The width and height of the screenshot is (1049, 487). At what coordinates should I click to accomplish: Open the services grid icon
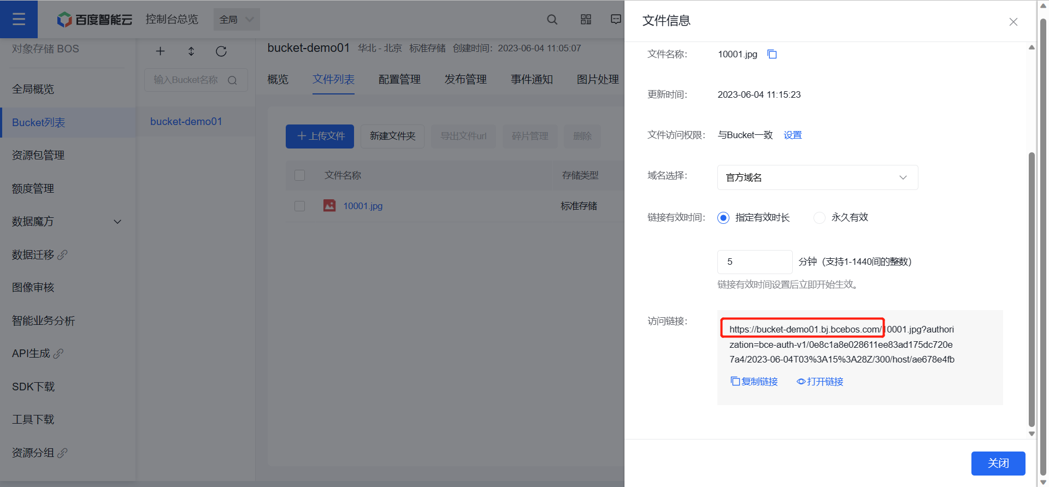pyautogui.click(x=586, y=20)
